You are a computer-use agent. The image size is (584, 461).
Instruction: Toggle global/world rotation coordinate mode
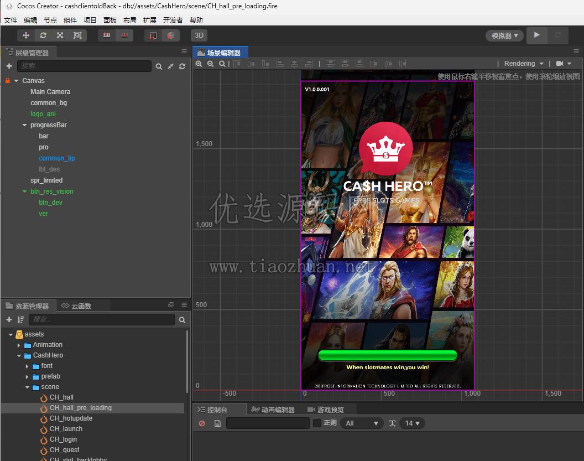point(170,35)
